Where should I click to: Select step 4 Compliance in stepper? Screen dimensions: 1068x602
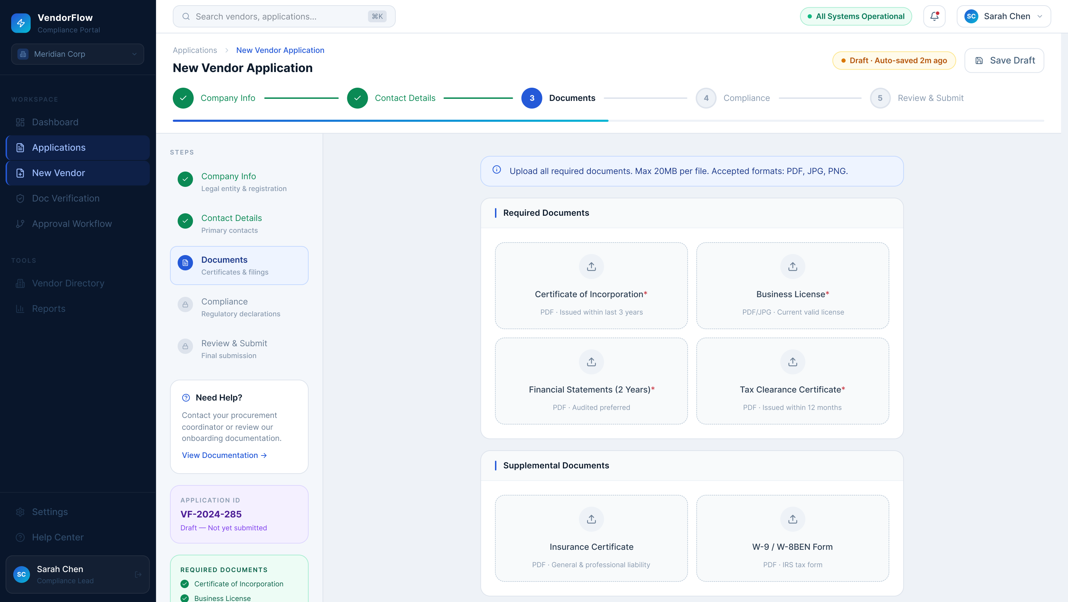tap(733, 98)
